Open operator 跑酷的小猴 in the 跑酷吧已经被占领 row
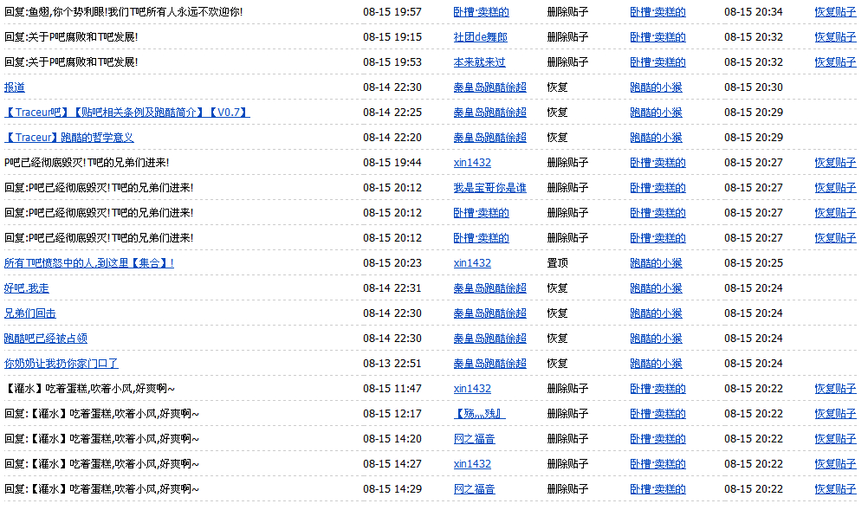Screen dimensions: 868x510 tap(656, 339)
